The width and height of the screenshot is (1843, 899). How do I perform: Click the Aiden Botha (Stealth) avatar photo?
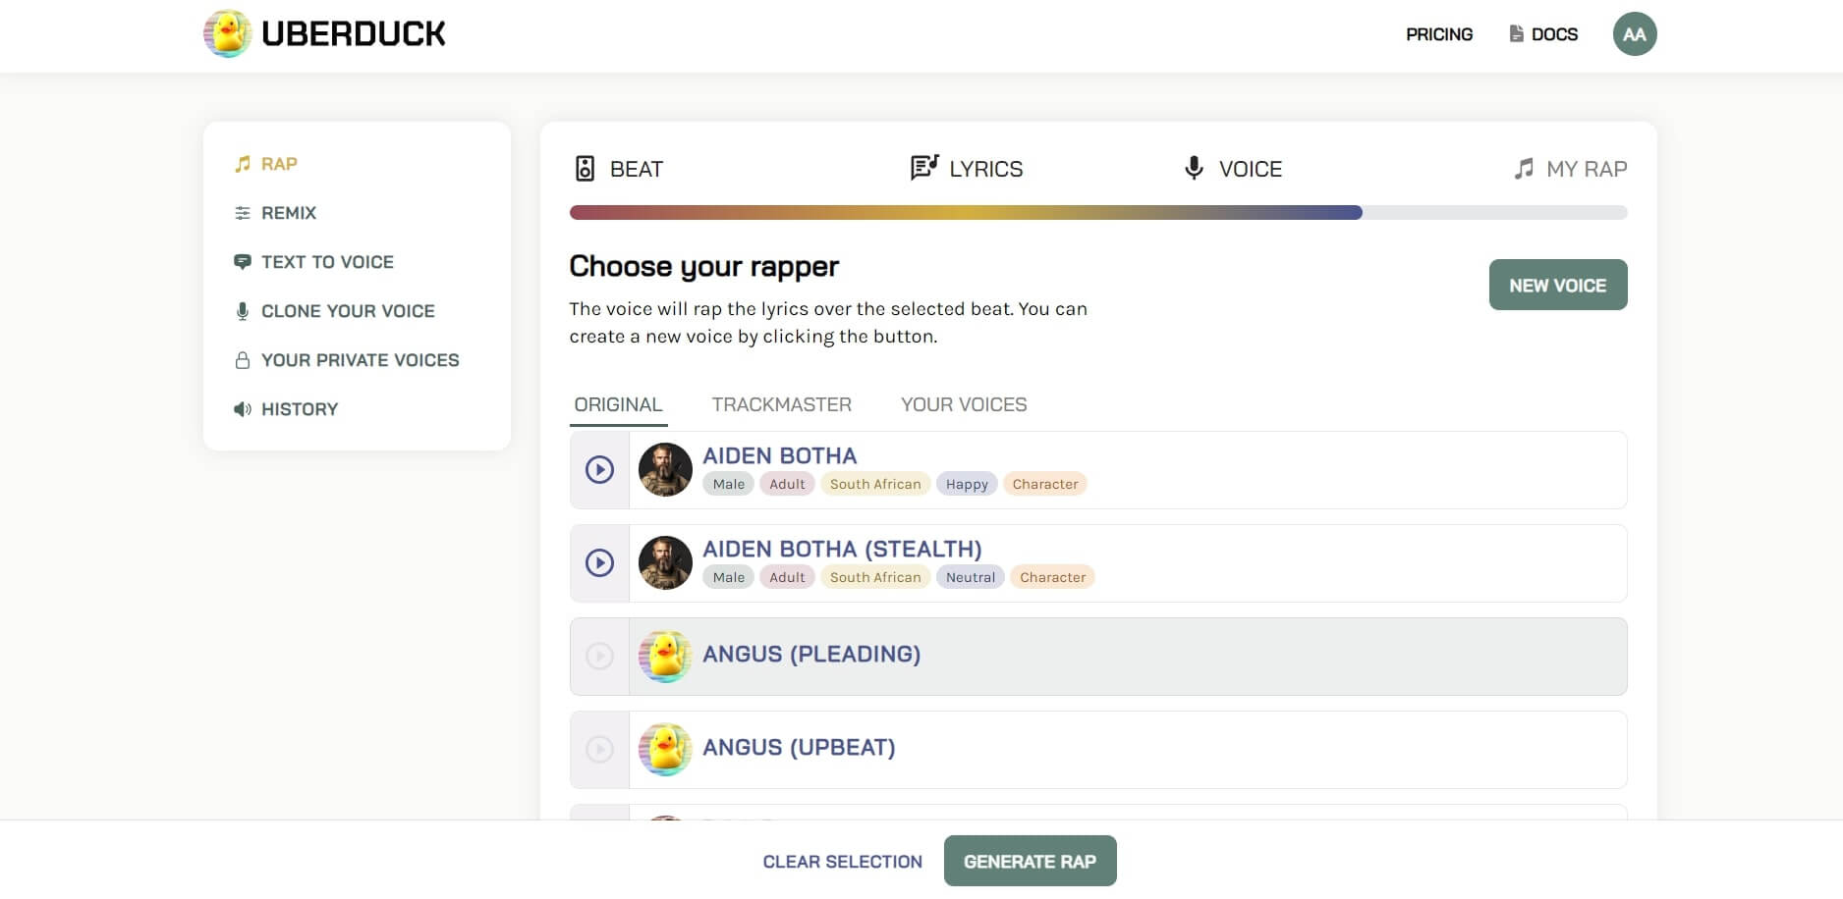pyautogui.click(x=665, y=562)
